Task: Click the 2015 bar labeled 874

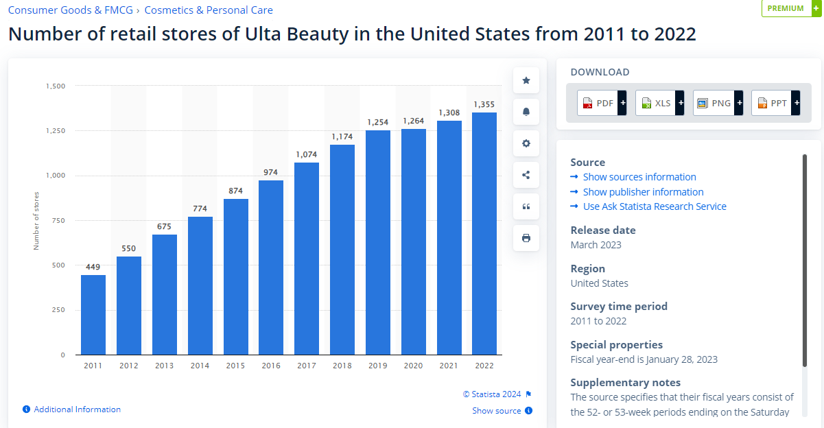Action: [236, 276]
